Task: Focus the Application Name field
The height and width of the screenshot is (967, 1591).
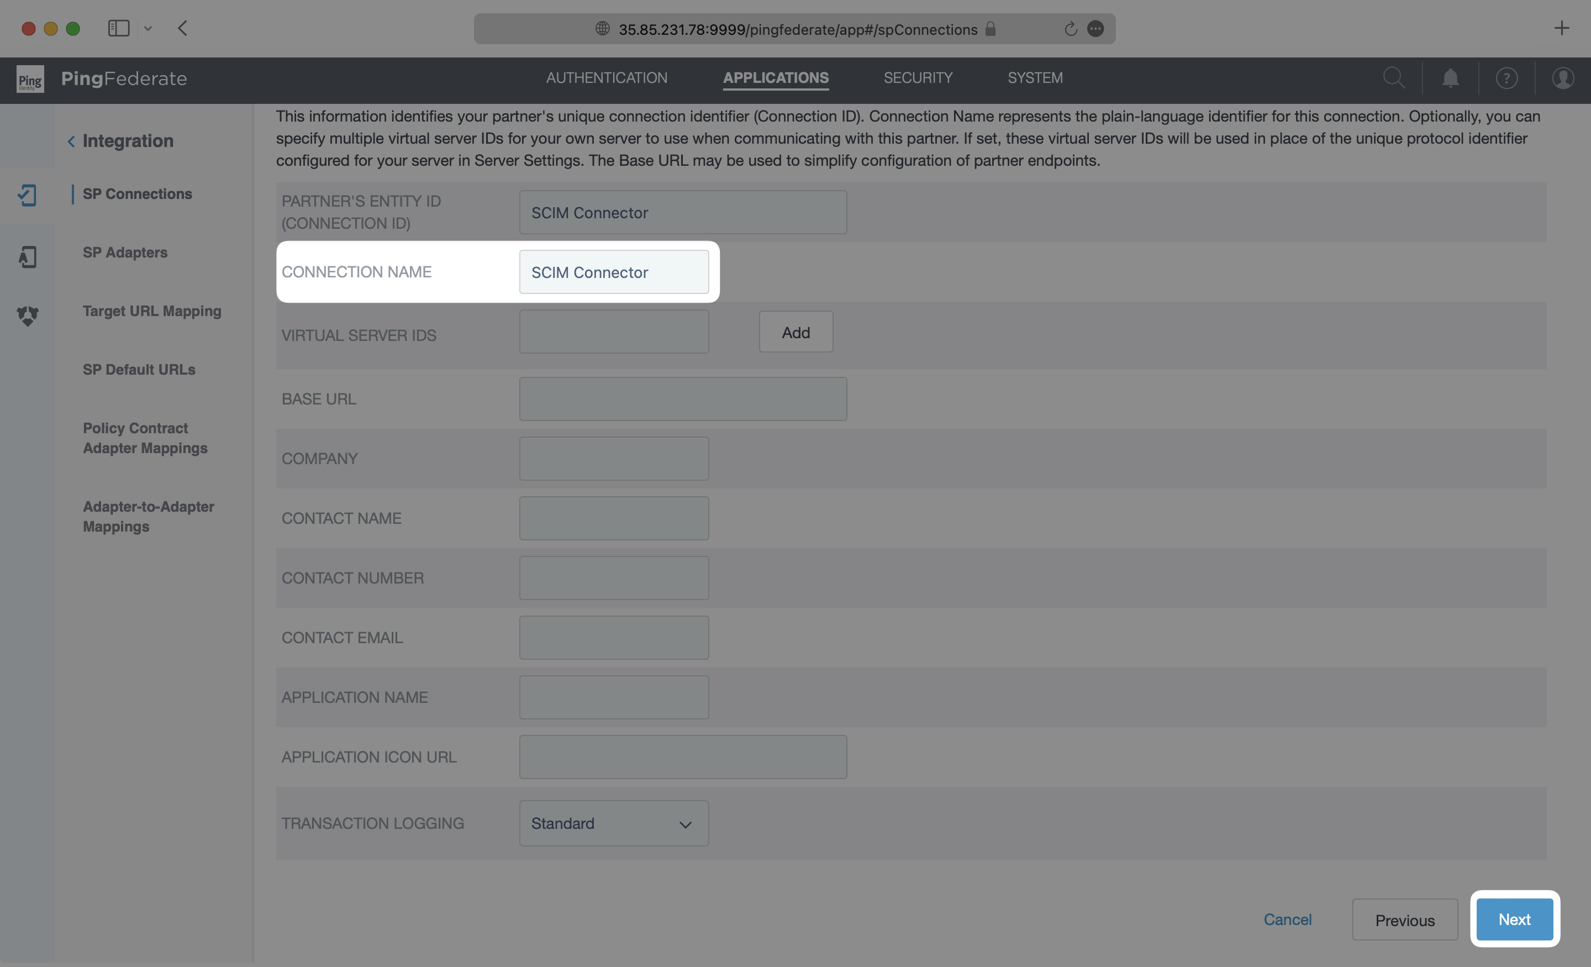Action: pos(613,698)
